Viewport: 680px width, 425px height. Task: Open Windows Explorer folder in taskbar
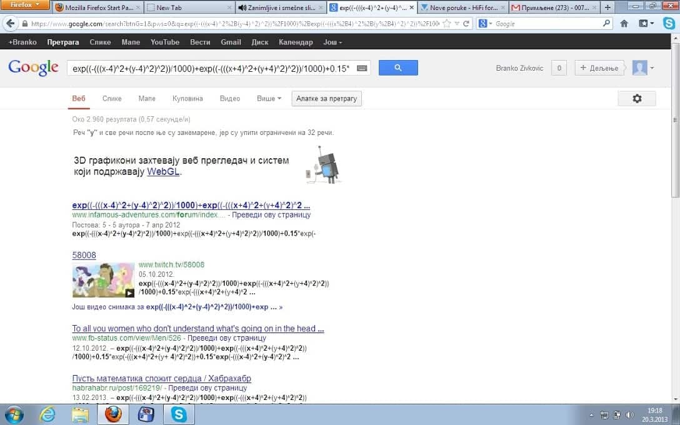[x=80, y=414]
